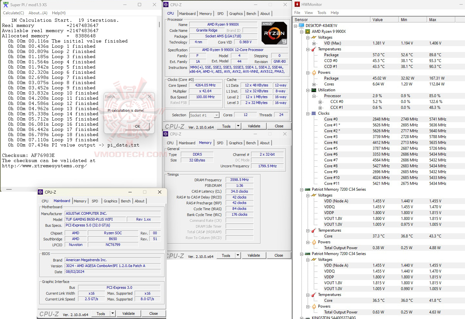Click OK on the PI calculation done dialog
Image resolution: width=465 pixels, height=319 pixels.
[137, 127]
